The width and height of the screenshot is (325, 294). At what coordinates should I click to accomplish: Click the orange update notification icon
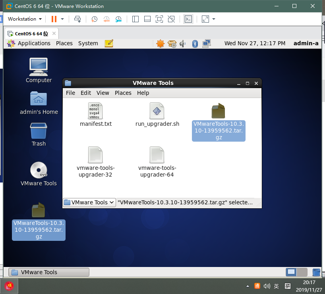click(x=160, y=44)
